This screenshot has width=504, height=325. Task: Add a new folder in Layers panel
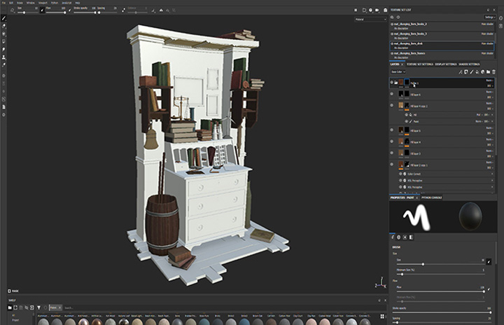pos(489,71)
